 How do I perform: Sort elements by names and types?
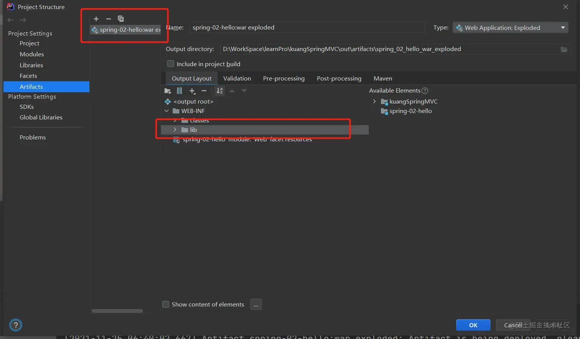(x=220, y=91)
